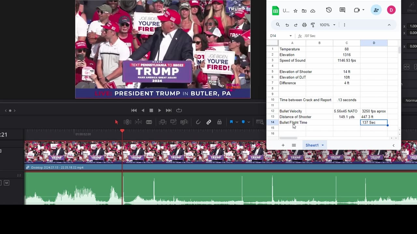This screenshot has height=234, width=417.
Task: Activate the Trim Edit mode tool
Action: coord(127,122)
